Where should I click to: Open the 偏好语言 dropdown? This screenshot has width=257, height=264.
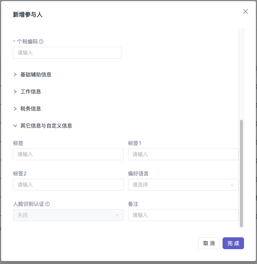[x=183, y=185]
